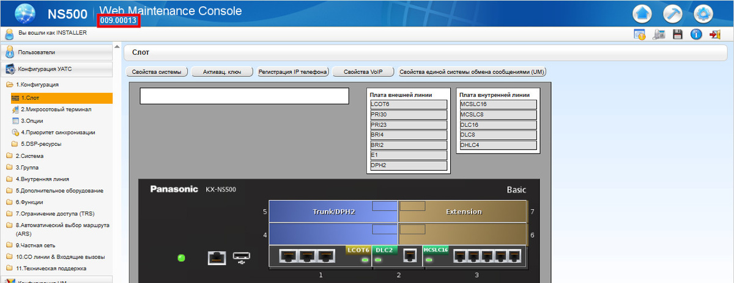Viewport: 734px width, 283px height.
Task: Open the blue information icon
Action: coord(696,35)
